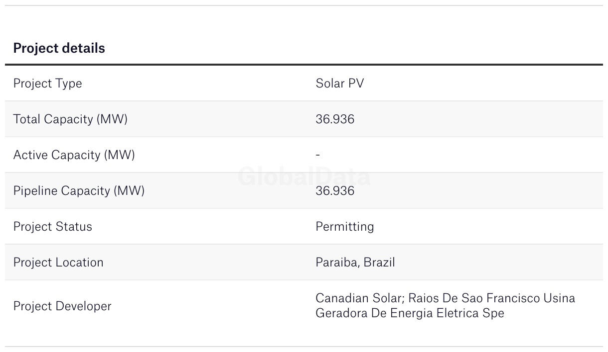
Task: Click the Pipeline Capacity value 36.936
Action: (335, 191)
